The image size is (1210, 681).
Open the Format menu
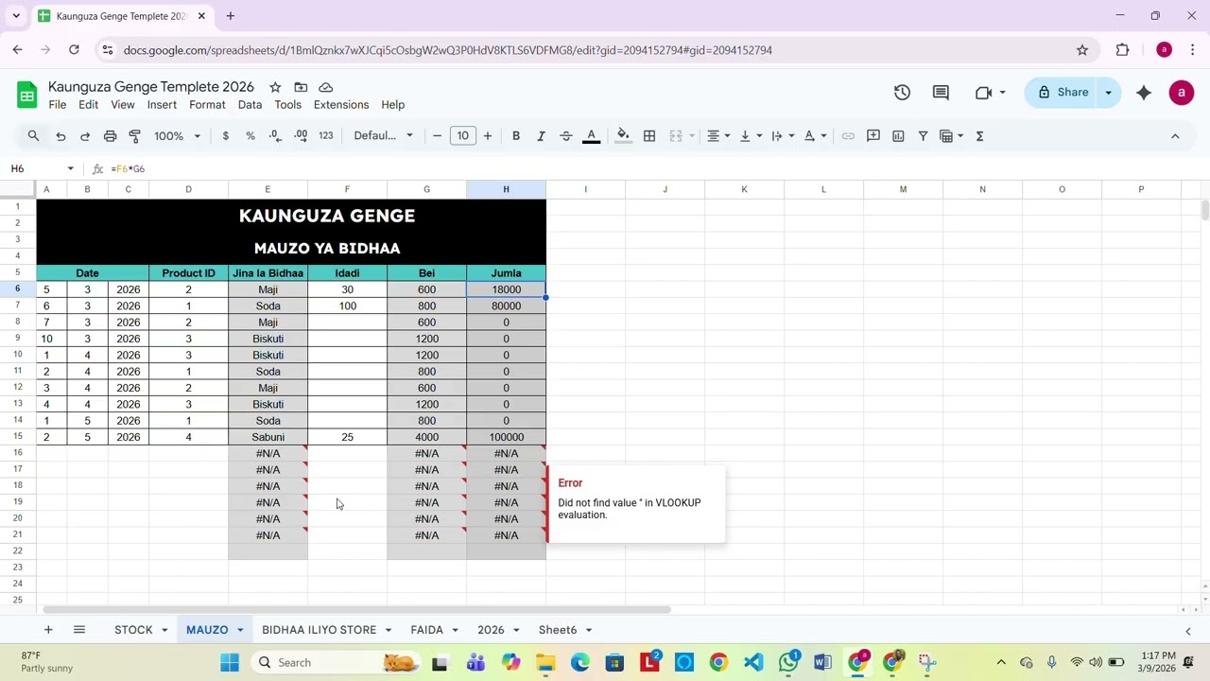click(x=207, y=105)
